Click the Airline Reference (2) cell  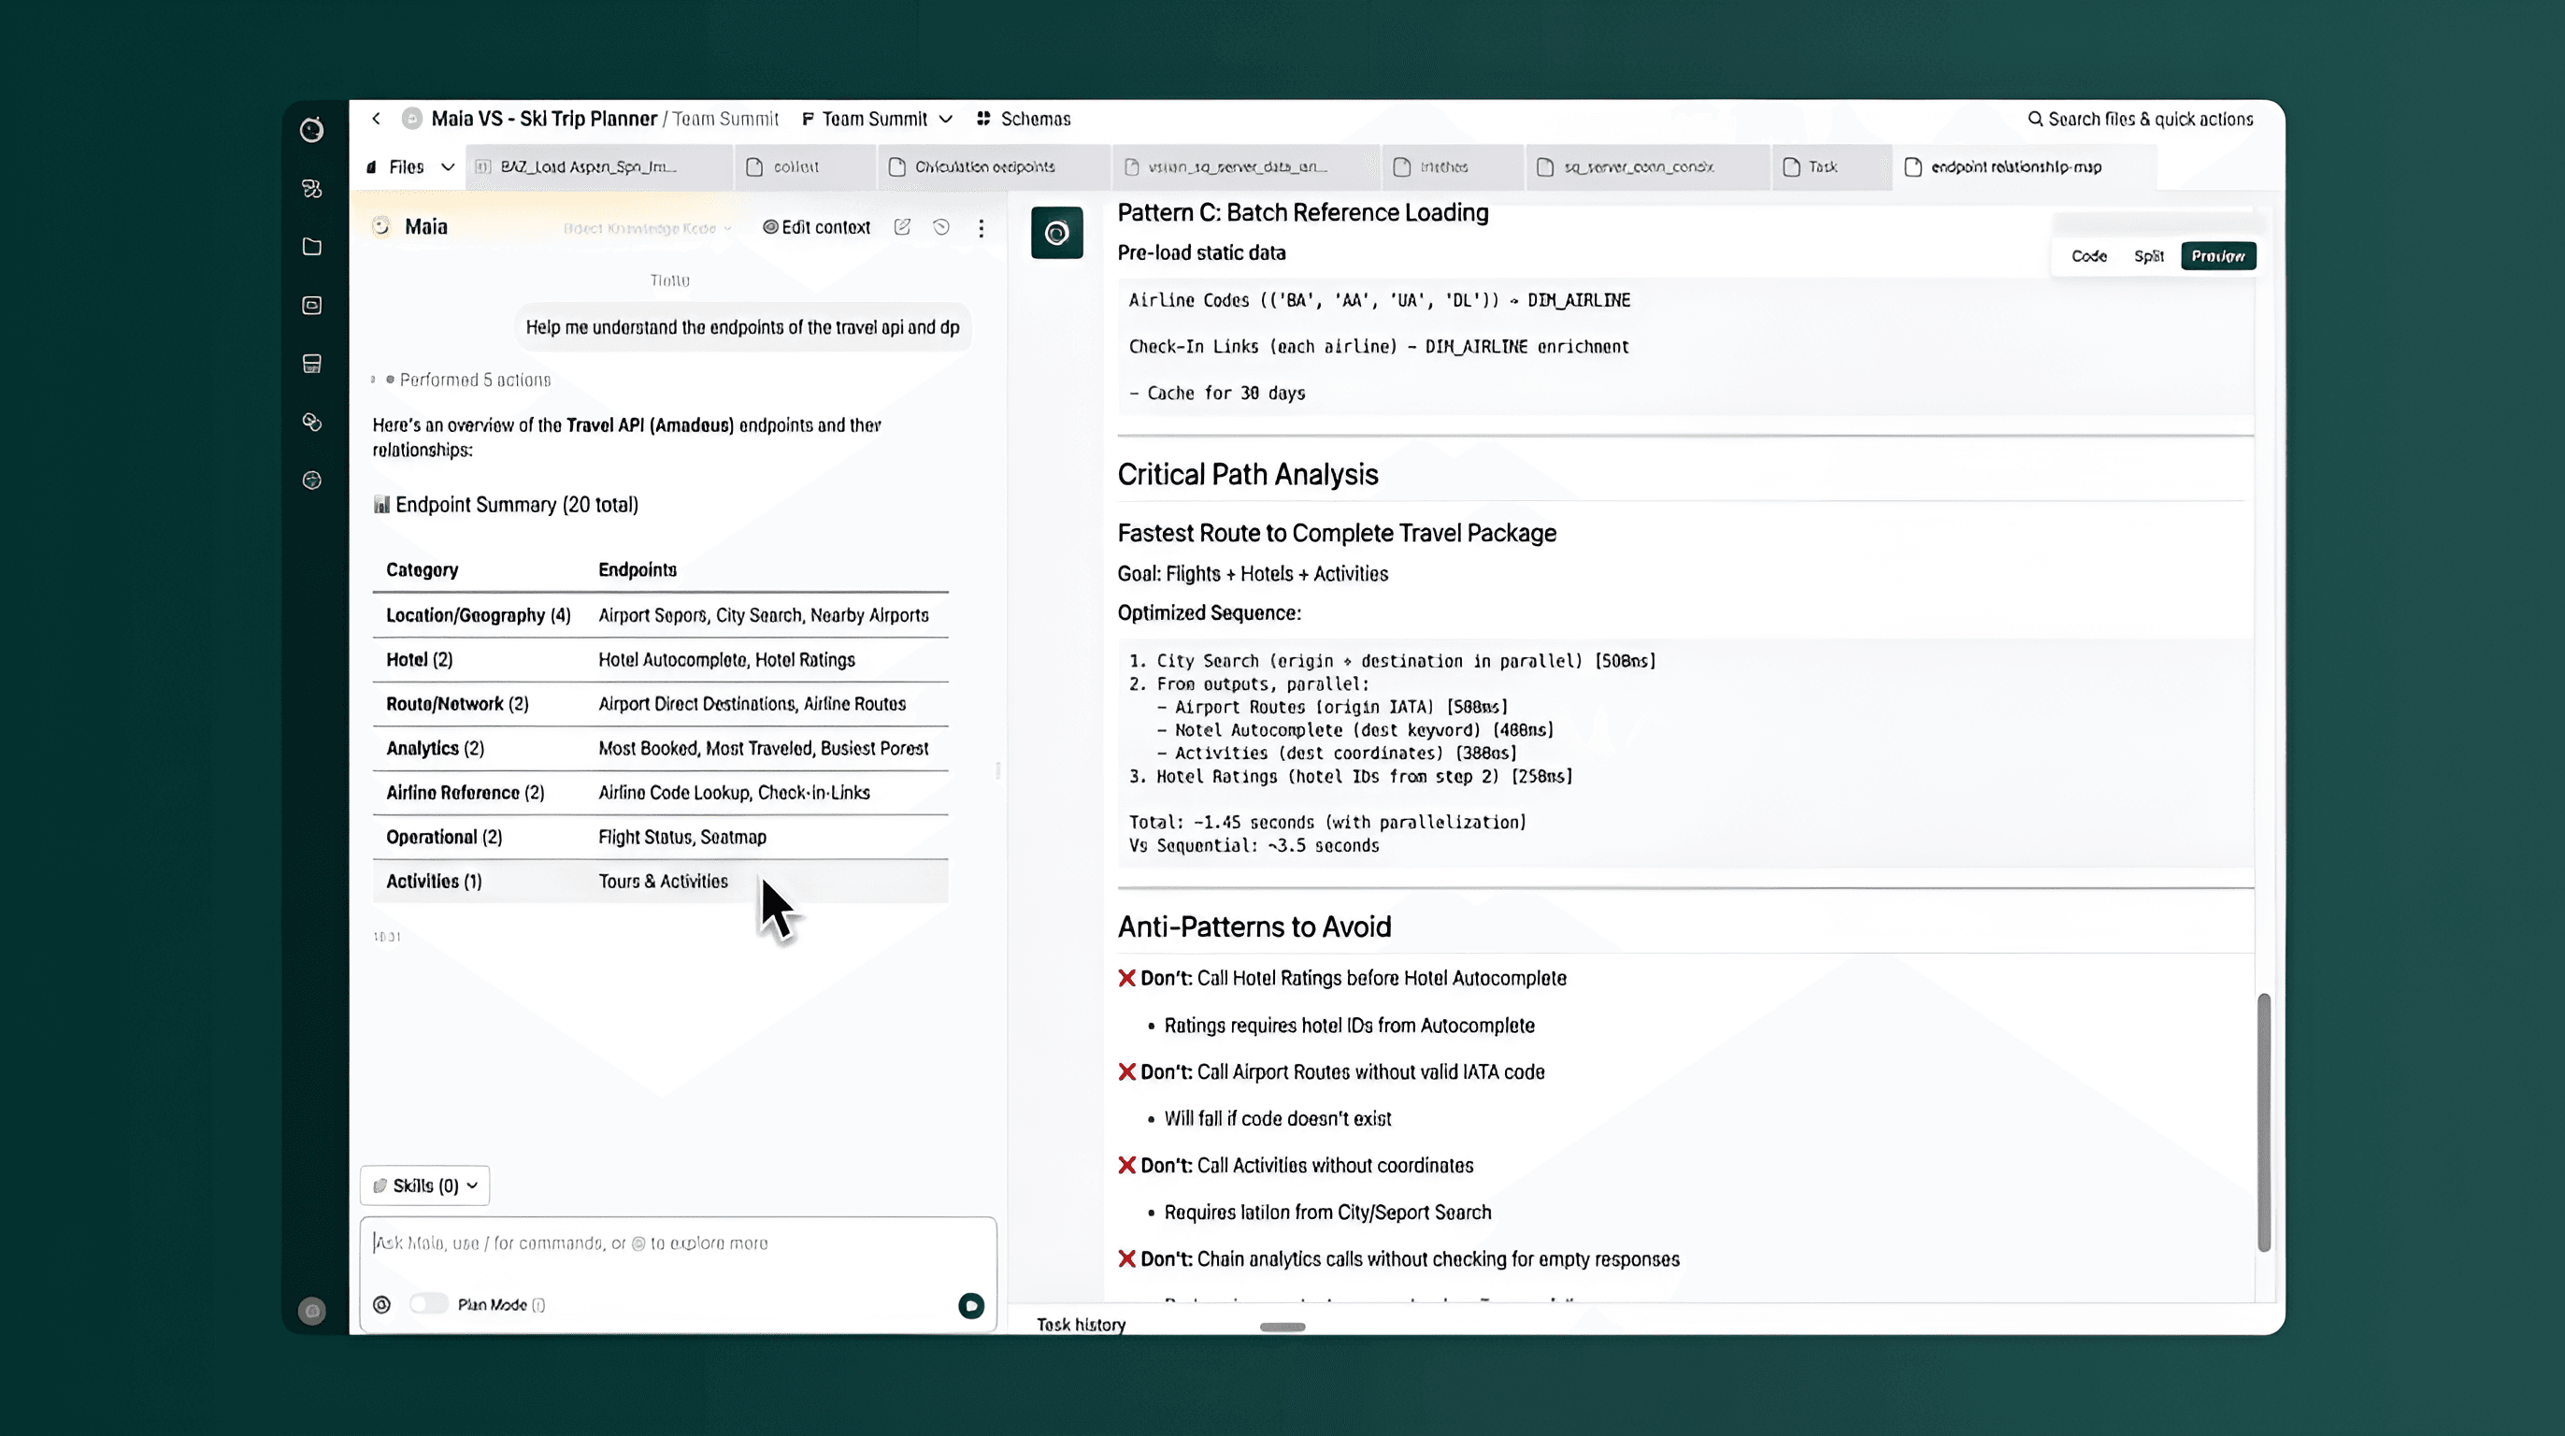[x=465, y=793]
